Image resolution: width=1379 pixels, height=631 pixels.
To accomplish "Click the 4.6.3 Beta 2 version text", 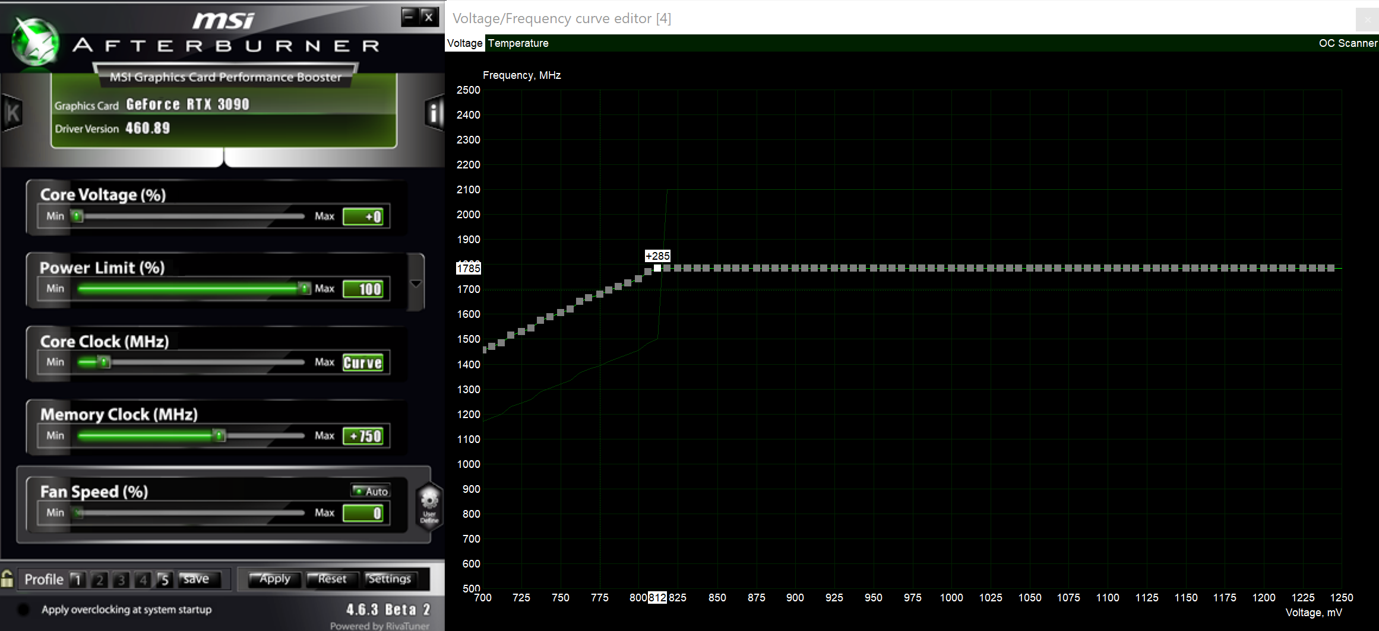I will click(388, 610).
